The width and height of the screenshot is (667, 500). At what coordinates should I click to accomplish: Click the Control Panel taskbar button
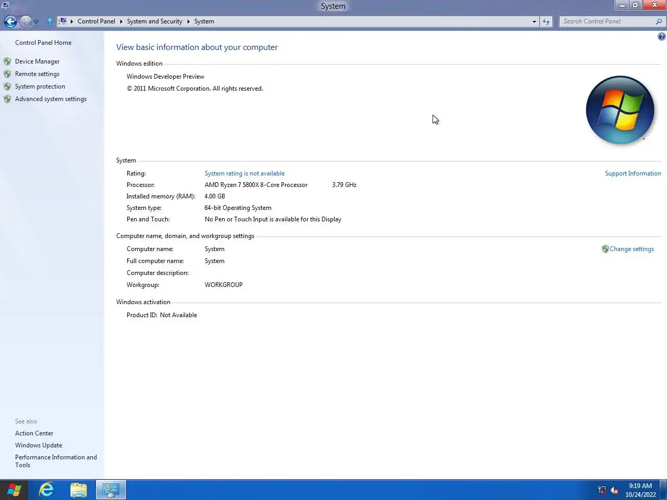tap(110, 490)
